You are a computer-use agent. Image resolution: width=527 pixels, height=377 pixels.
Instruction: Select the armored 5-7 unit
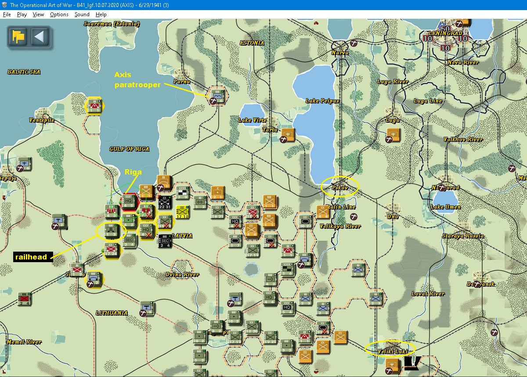(x=235, y=241)
